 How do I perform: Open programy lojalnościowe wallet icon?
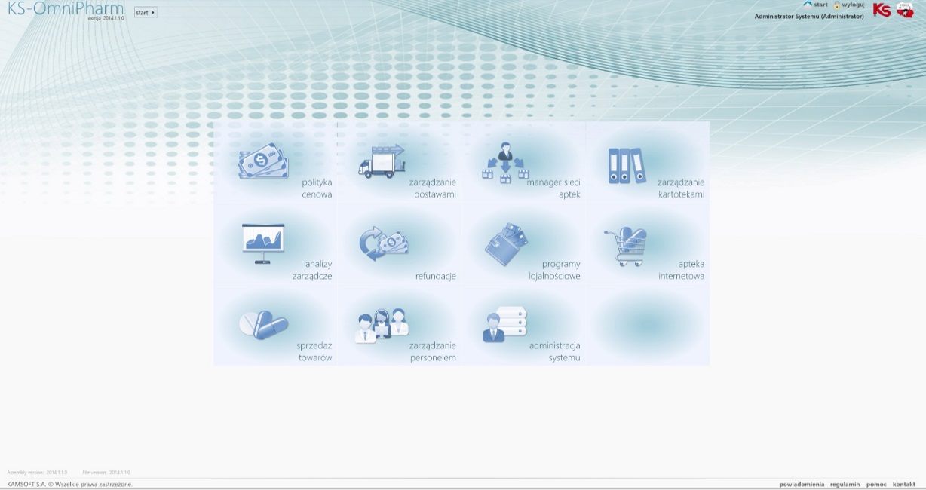[506, 244]
